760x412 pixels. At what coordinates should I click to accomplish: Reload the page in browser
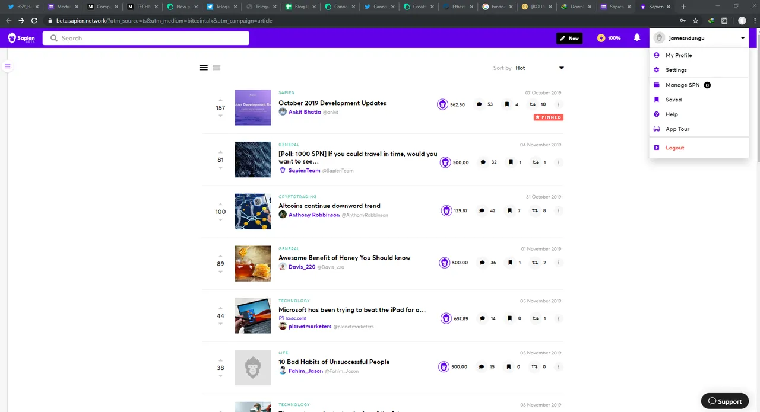(34, 20)
